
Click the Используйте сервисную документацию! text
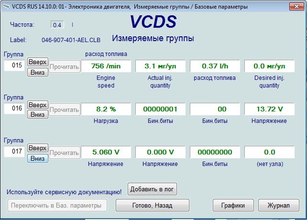click(x=64, y=192)
